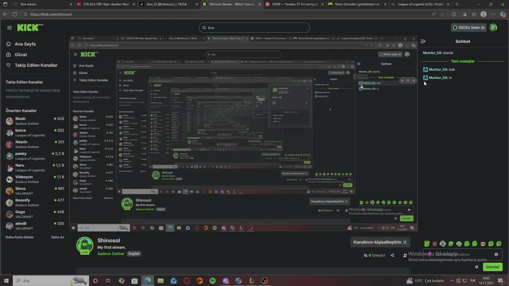This screenshot has height=286, width=509.
Task: Click the follow user icon next to share
Action: click(405, 255)
